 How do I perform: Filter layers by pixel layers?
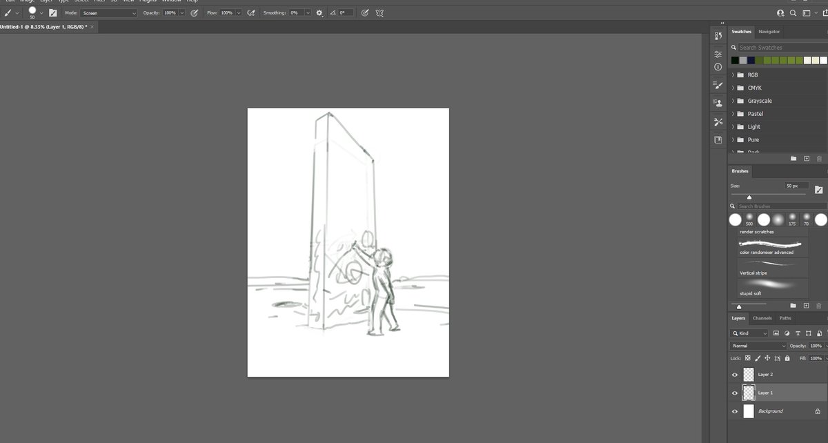[776, 333]
